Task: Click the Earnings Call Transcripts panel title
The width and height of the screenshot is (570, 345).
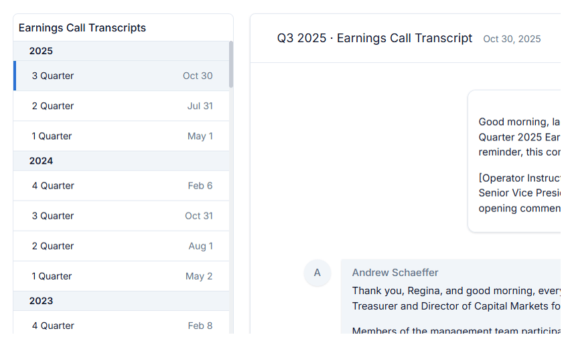Action: pyautogui.click(x=82, y=28)
